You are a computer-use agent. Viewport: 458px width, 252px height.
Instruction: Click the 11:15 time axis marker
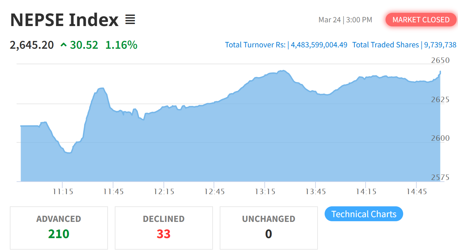click(x=63, y=191)
